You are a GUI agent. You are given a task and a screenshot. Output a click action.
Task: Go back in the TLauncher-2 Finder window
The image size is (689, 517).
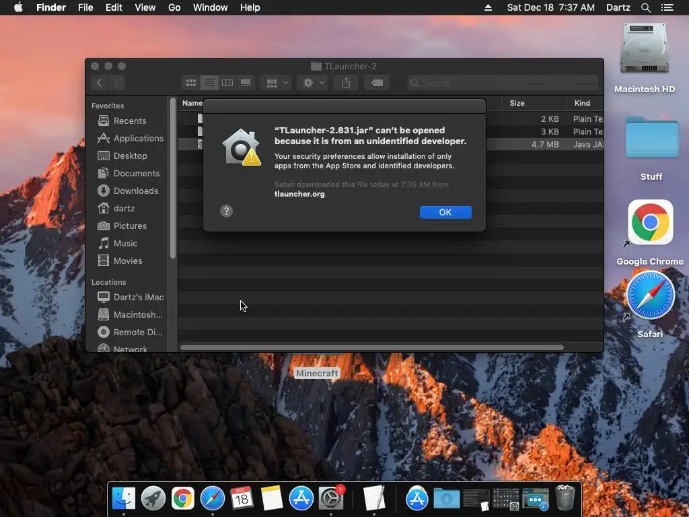[x=100, y=83]
